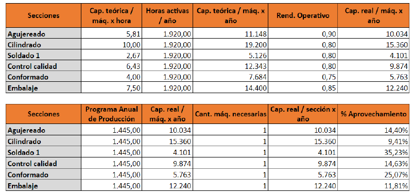The image size is (412, 194).
Task: Click the Programa Anual de Producción header
Action: (x=111, y=114)
